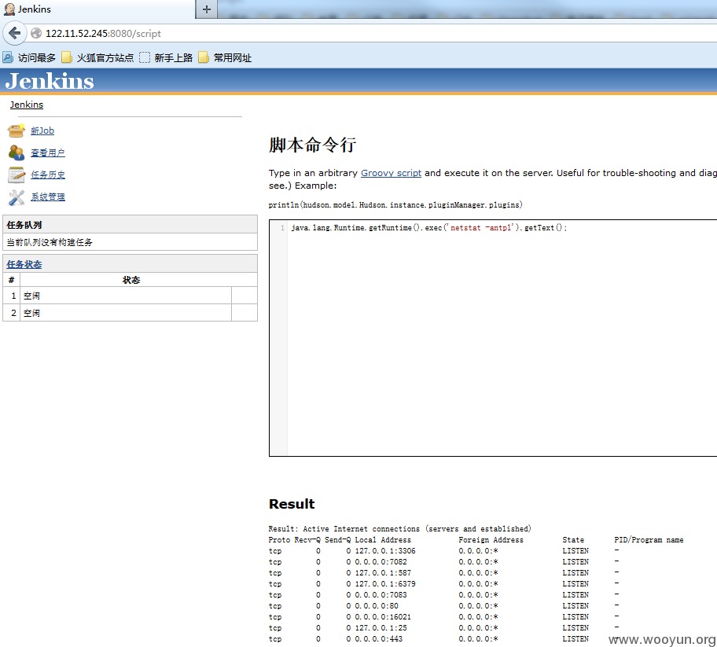The height and width of the screenshot is (647, 717).
Task: Open the 任务历史 link
Action: [47, 175]
